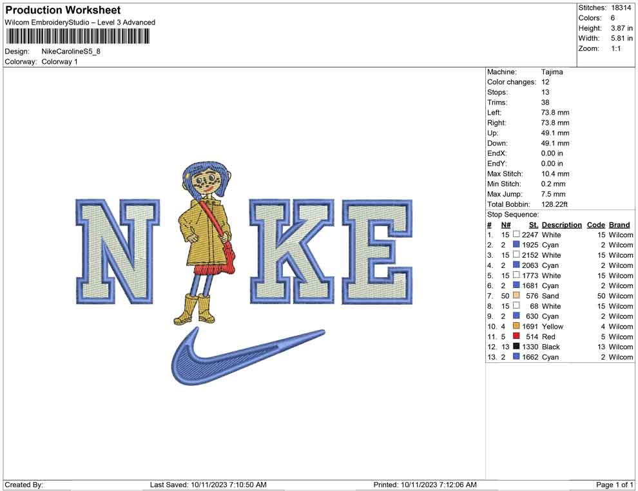The width and height of the screenshot is (638, 491).
Task: Click 'Wilcom EmbroideryStudio – Level 3 Advanced' text
Action: click(80, 23)
